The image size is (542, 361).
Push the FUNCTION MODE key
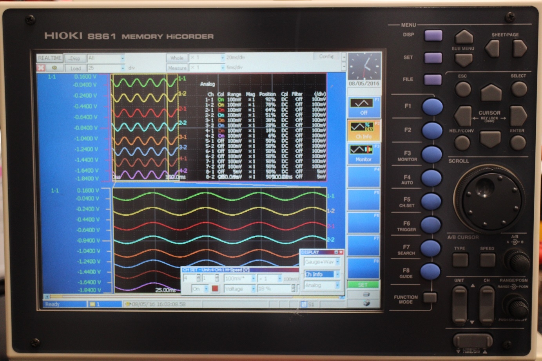tap(430, 298)
